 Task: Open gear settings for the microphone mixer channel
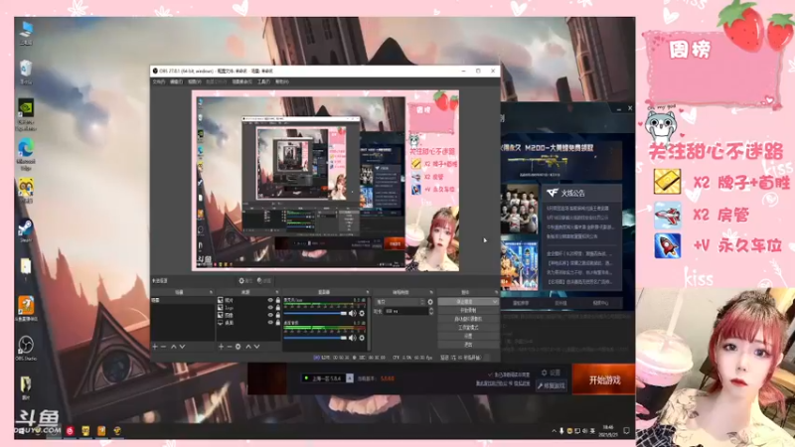[362, 314]
